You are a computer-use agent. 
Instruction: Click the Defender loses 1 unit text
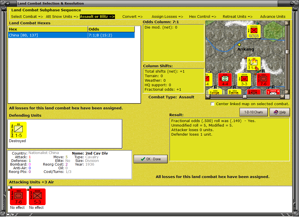click(192, 134)
